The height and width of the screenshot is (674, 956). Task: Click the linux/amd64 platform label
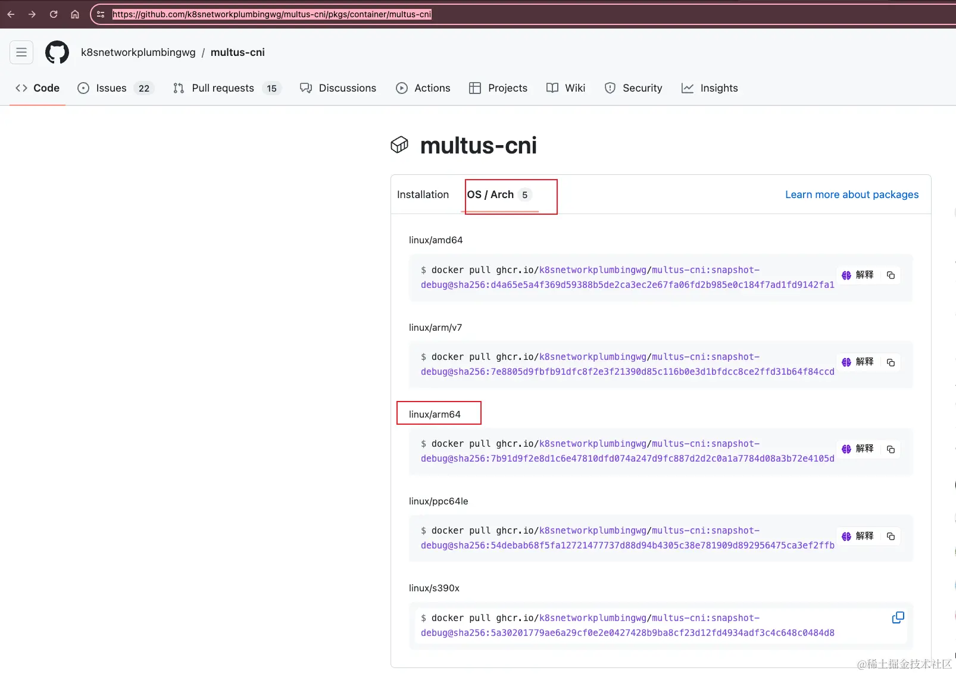[x=436, y=240]
